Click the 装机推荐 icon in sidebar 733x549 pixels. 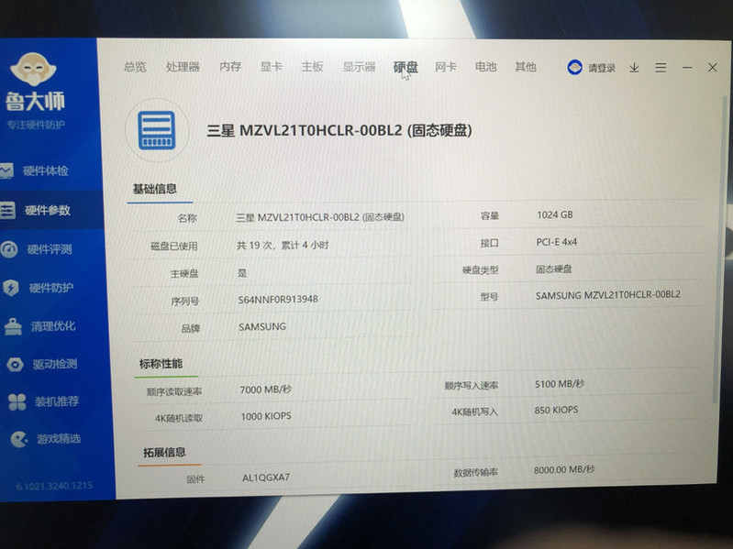[17, 401]
